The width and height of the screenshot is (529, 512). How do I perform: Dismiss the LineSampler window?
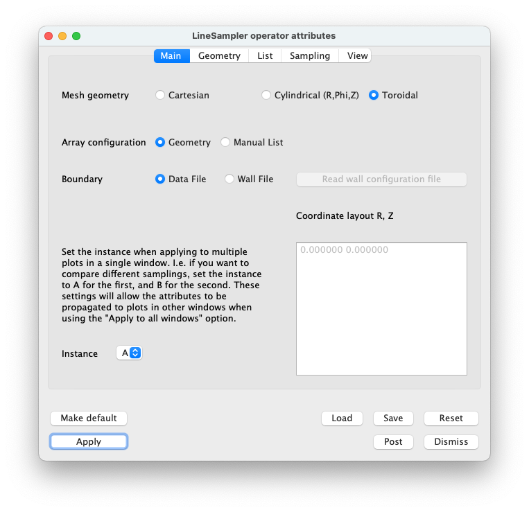451,441
